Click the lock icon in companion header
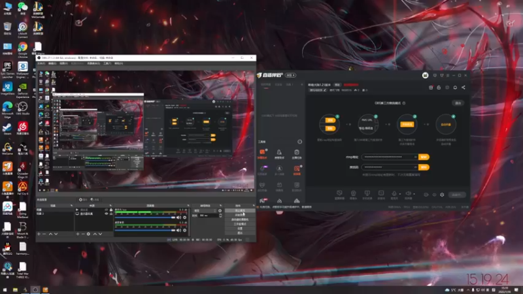This screenshot has height=294, width=523. tap(439, 88)
